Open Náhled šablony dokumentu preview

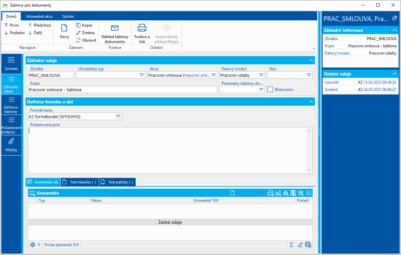[x=115, y=33]
